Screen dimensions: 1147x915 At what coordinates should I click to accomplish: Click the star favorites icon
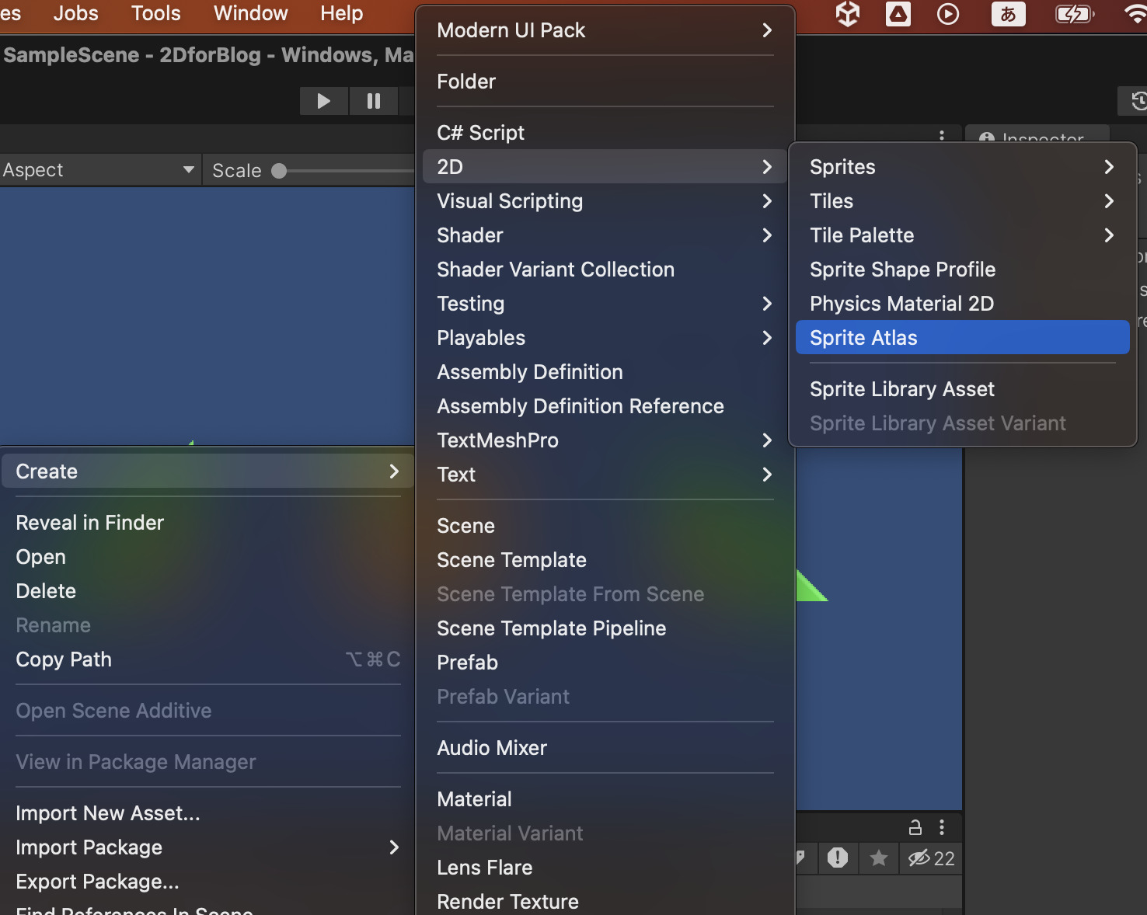point(879,858)
